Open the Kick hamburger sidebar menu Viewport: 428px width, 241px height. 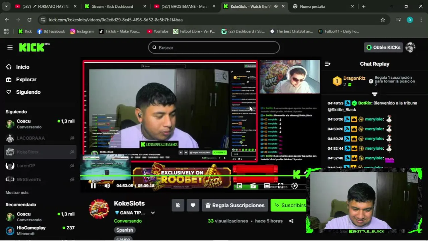point(10,48)
